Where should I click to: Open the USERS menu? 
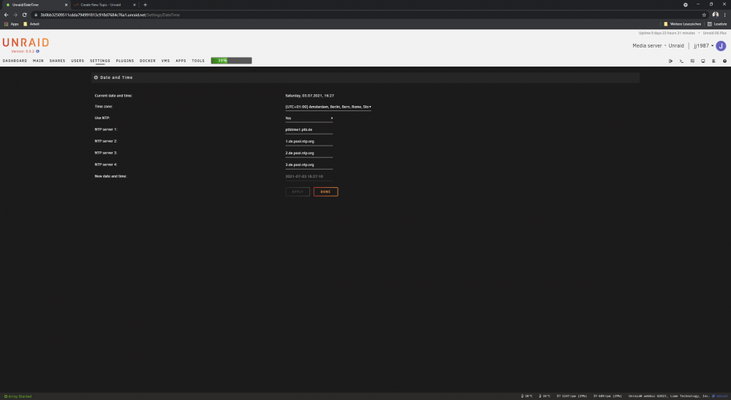(77, 61)
